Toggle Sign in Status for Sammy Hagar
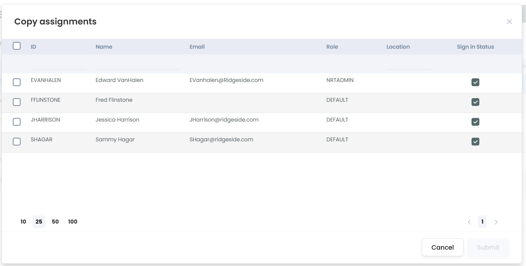This screenshot has height=266, width=526. 475,142
